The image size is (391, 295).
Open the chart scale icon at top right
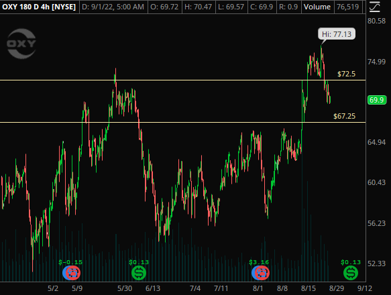click(x=374, y=7)
